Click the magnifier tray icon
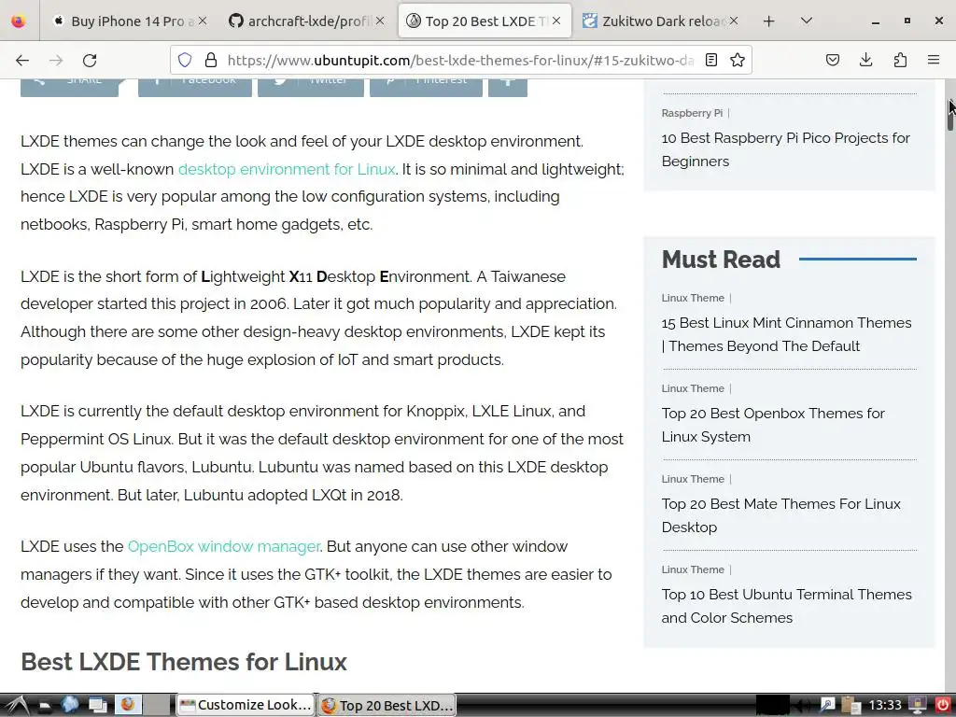This screenshot has height=717, width=956. point(827,706)
